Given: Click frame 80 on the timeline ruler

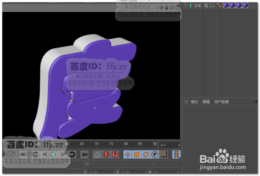Looking at the screenshot, I should (x=126, y=144).
